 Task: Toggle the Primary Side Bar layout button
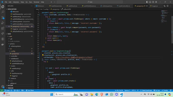(147, 2)
